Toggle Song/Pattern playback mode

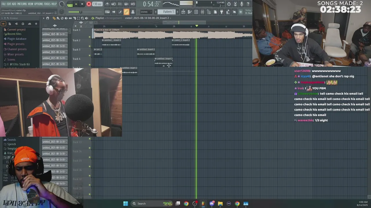tap(70, 4)
